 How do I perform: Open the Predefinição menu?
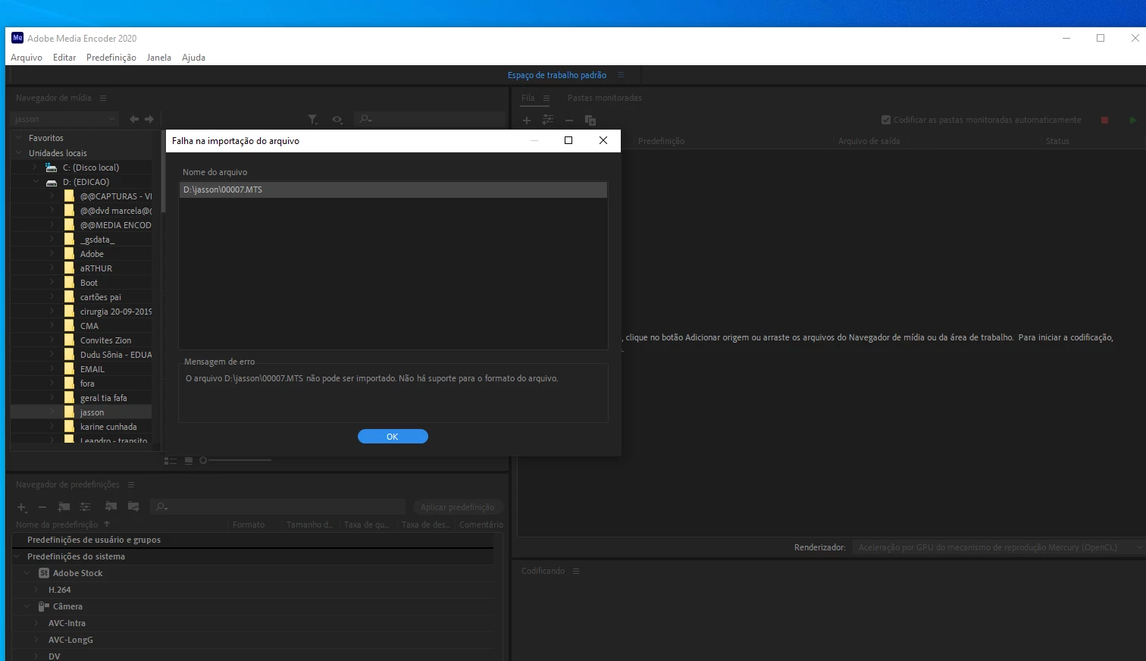(111, 58)
